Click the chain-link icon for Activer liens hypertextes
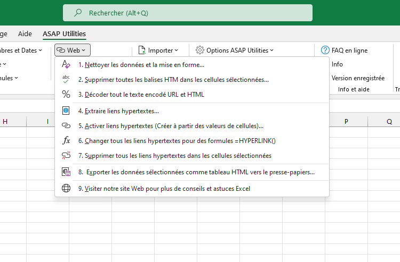 click(66, 125)
